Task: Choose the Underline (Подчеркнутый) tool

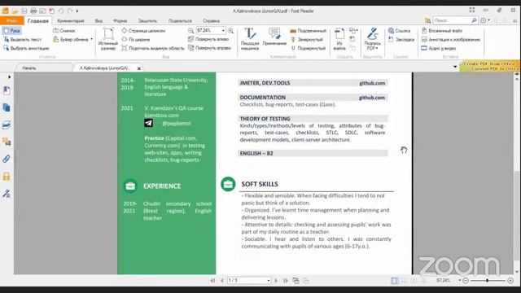Action: (x=308, y=48)
